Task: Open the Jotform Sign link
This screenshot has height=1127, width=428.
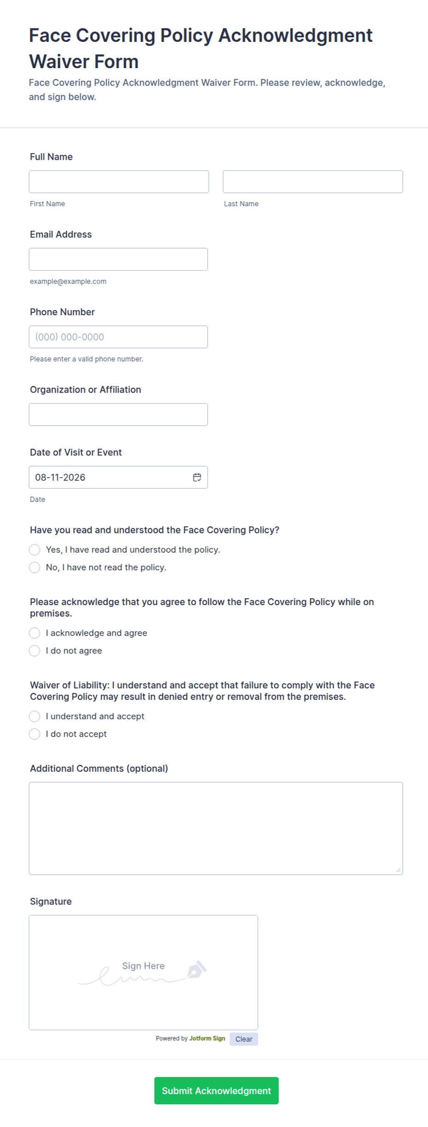Action: [x=207, y=1038]
